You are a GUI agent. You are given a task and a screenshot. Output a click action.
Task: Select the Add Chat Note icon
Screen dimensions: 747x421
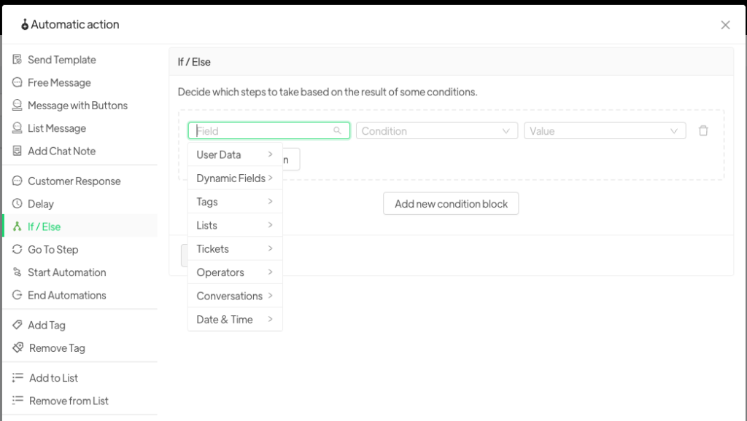[18, 151]
